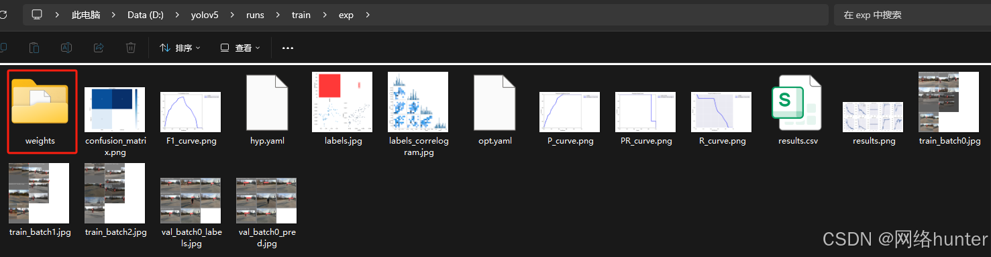Select the F1_curve.png image file

click(191, 111)
